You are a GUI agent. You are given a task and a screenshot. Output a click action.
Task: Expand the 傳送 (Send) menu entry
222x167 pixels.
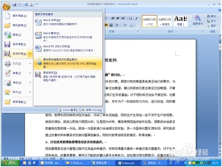18,83
